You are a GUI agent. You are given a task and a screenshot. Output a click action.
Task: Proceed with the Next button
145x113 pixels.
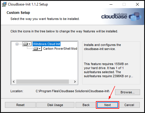(x=108, y=105)
